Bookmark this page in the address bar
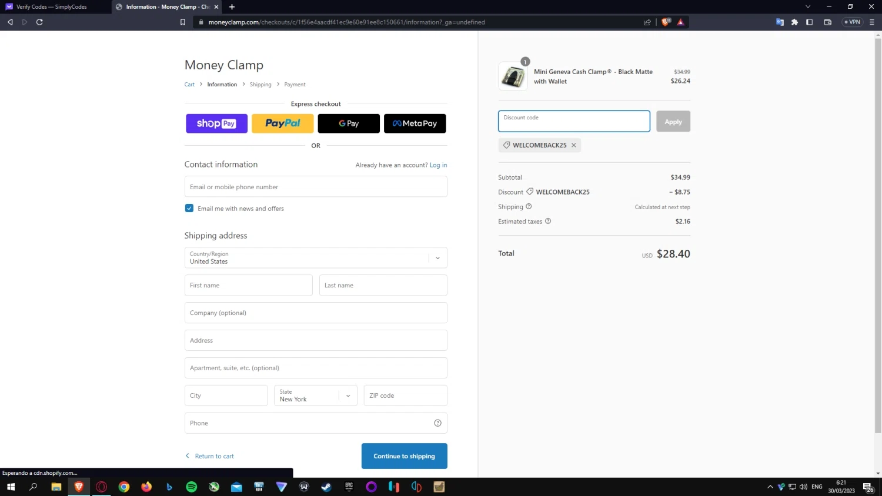The height and width of the screenshot is (496, 882). coord(183,22)
